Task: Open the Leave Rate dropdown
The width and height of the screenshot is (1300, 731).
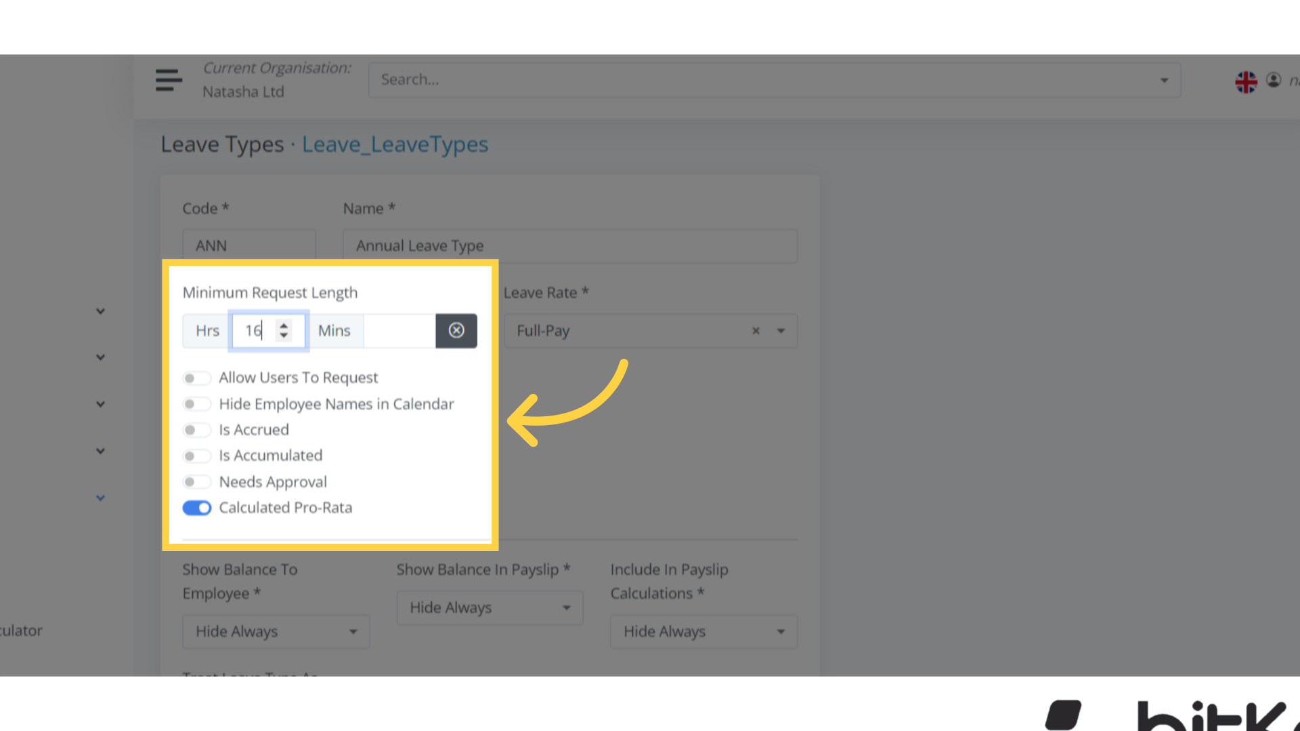Action: (x=780, y=331)
